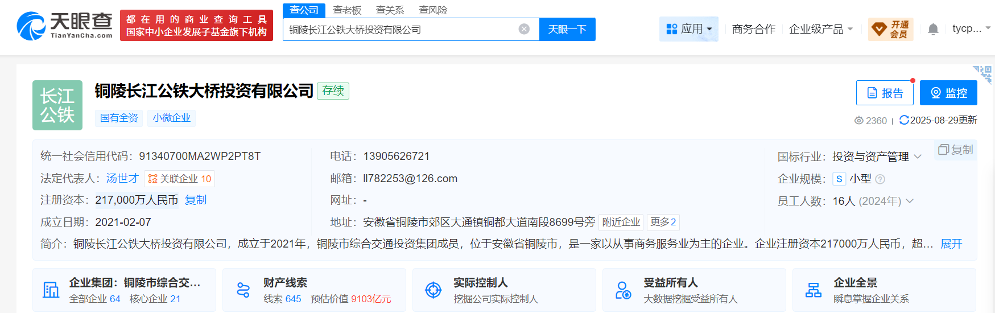Click the 企业集团 building icon

click(51, 290)
